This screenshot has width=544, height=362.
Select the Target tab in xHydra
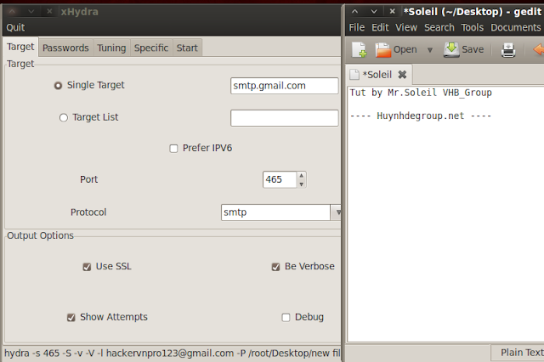[x=20, y=47]
